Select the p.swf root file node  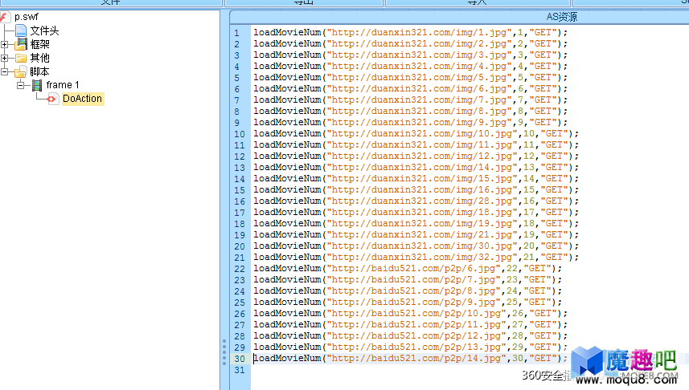tap(27, 17)
